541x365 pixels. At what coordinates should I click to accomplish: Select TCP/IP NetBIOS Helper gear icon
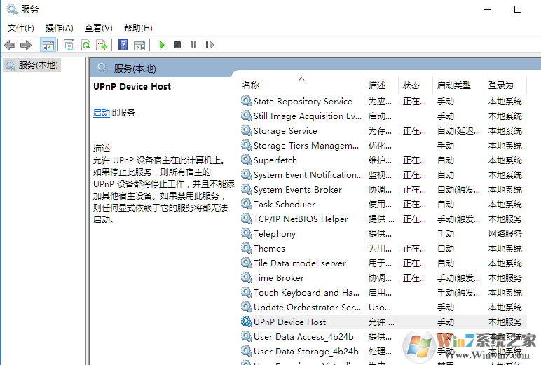247,219
